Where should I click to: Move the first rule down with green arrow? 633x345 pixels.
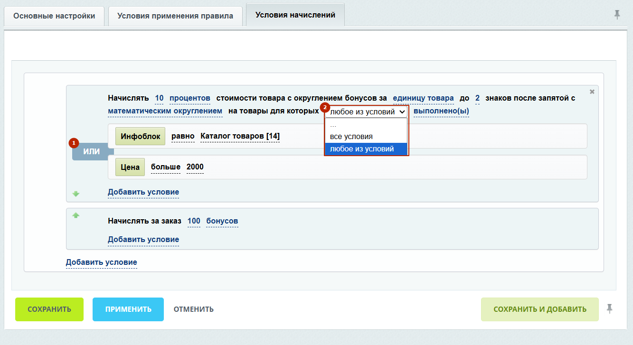coord(76,194)
